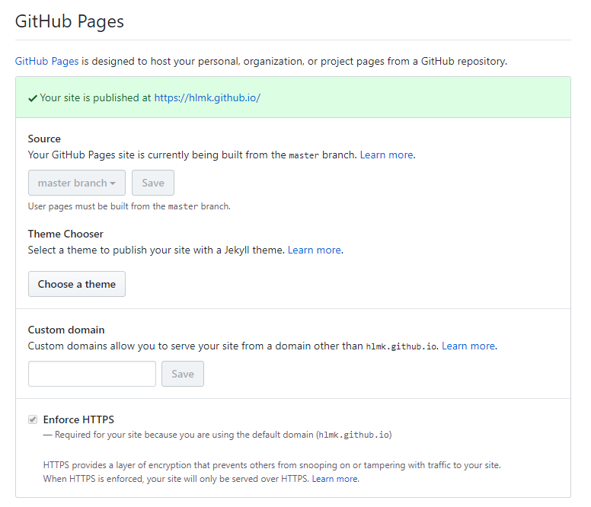Click the green published checkmark icon
591x507 pixels.
point(33,98)
